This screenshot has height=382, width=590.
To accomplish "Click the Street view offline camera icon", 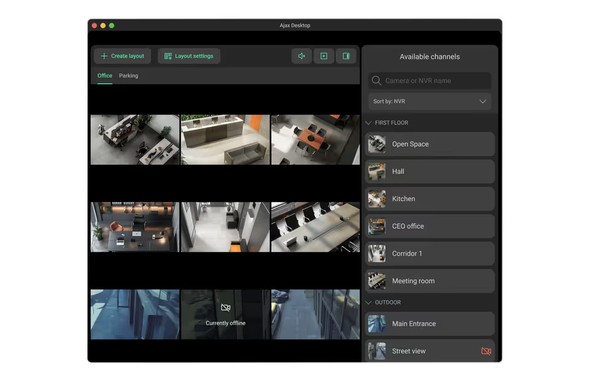I will (x=486, y=351).
